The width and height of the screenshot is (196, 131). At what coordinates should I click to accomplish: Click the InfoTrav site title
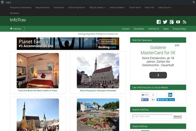pyautogui.click(x=18, y=20)
